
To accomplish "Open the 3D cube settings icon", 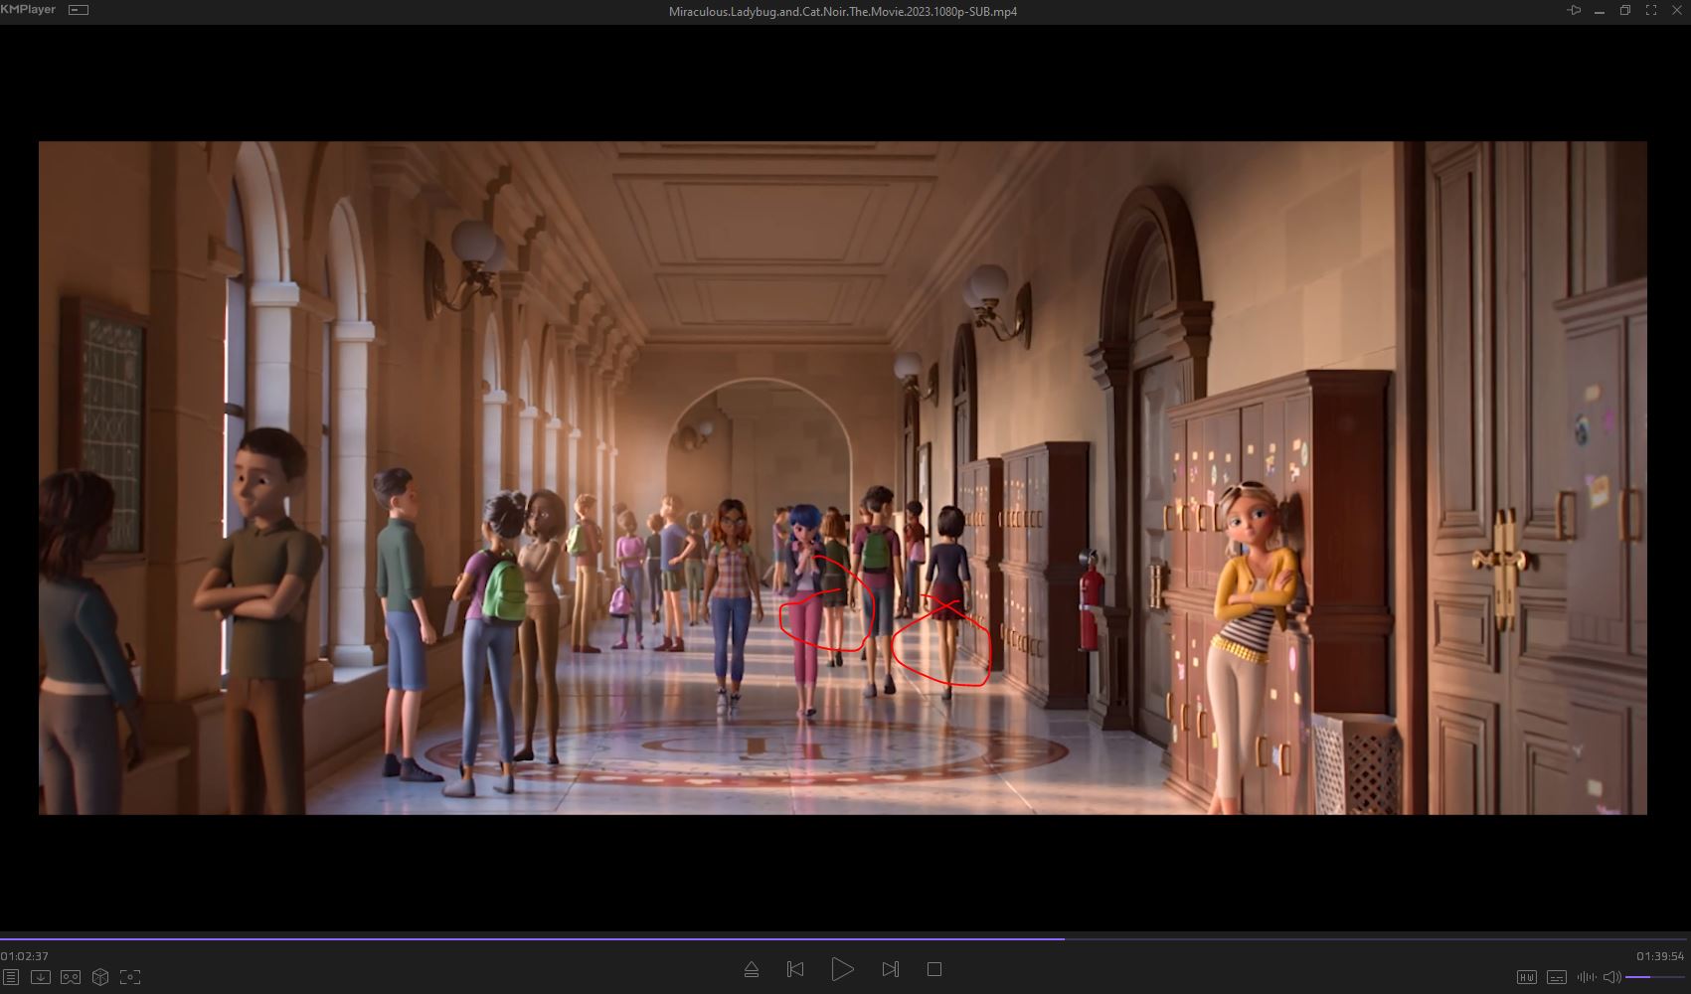I will coord(100,977).
